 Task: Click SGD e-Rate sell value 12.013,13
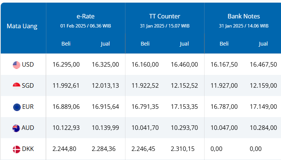point(105,86)
